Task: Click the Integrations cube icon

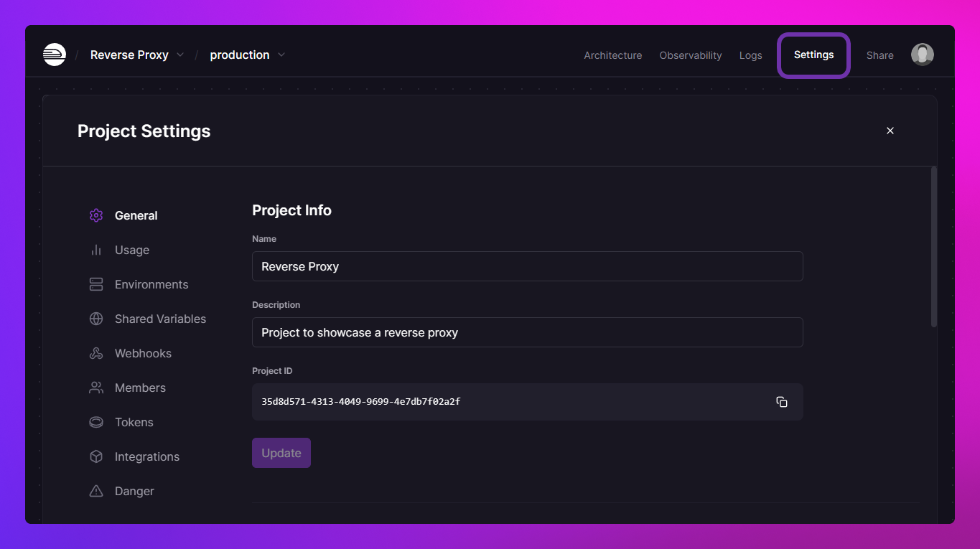Action: coord(96,456)
